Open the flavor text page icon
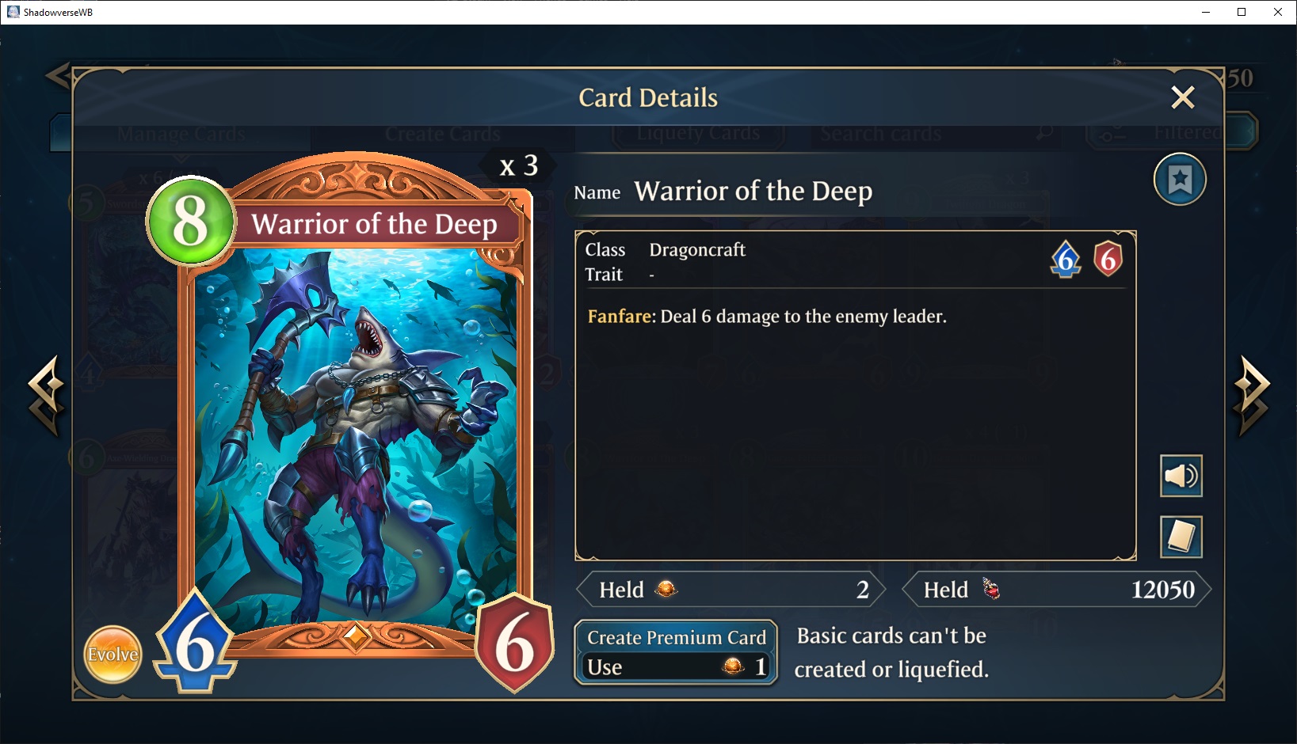 pyautogui.click(x=1181, y=537)
